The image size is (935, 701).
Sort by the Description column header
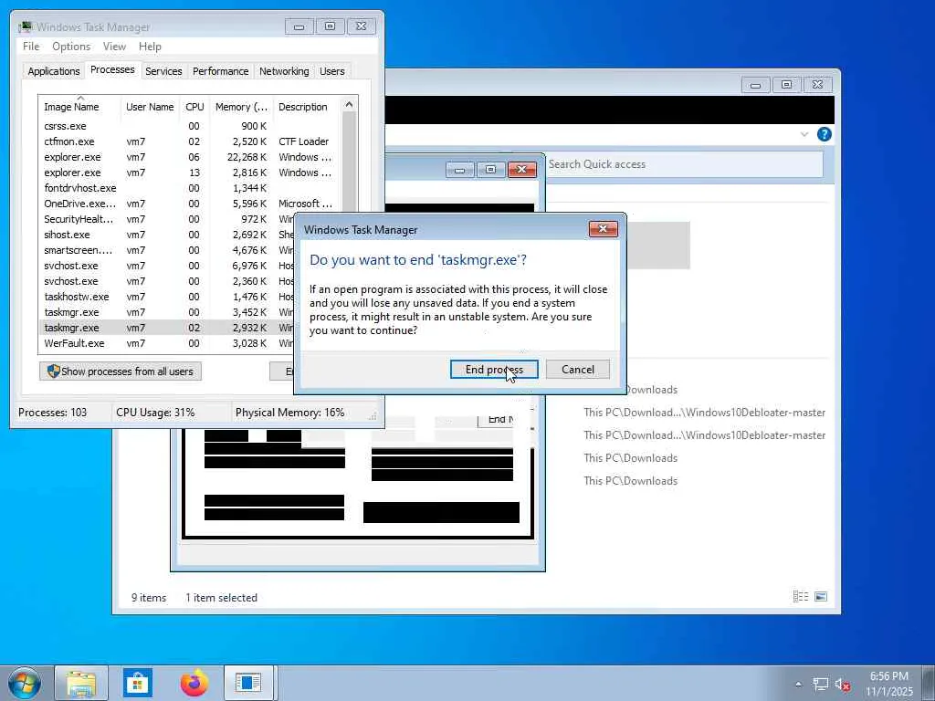(307, 107)
